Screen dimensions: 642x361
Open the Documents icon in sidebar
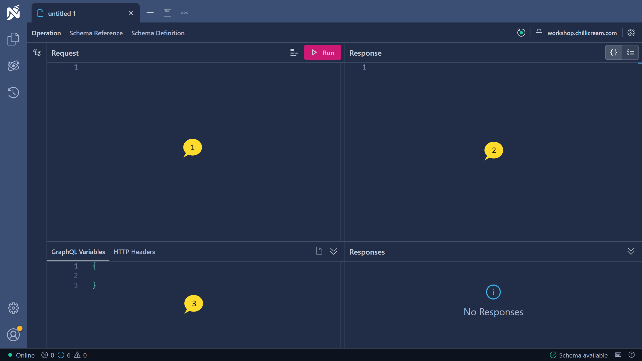13,39
